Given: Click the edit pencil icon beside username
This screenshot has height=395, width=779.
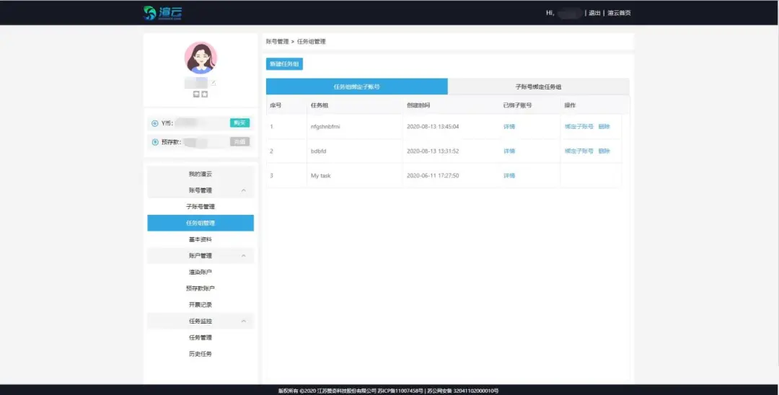Looking at the screenshot, I should pos(214,84).
